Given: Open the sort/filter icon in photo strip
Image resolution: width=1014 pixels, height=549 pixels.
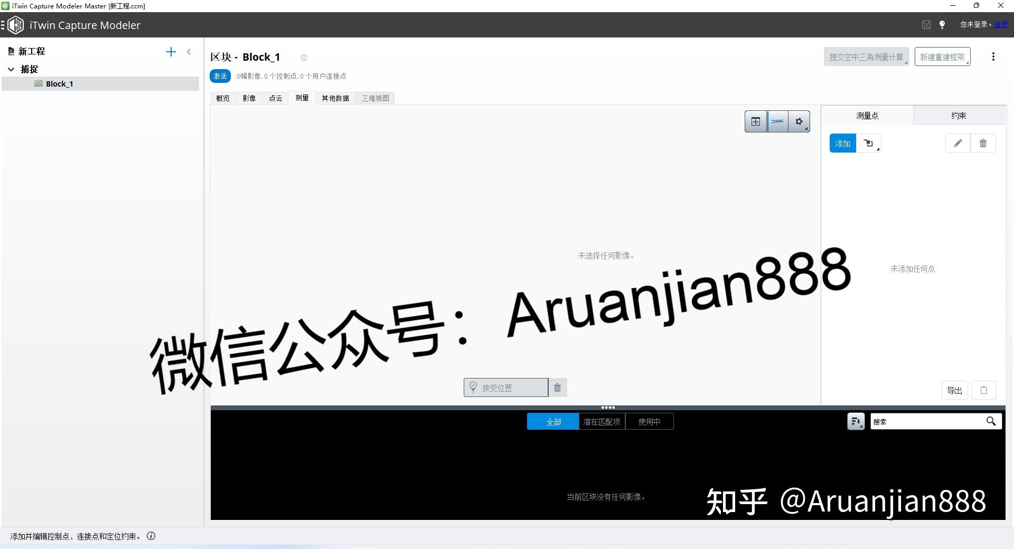Looking at the screenshot, I should pyautogui.click(x=856, y=421).
